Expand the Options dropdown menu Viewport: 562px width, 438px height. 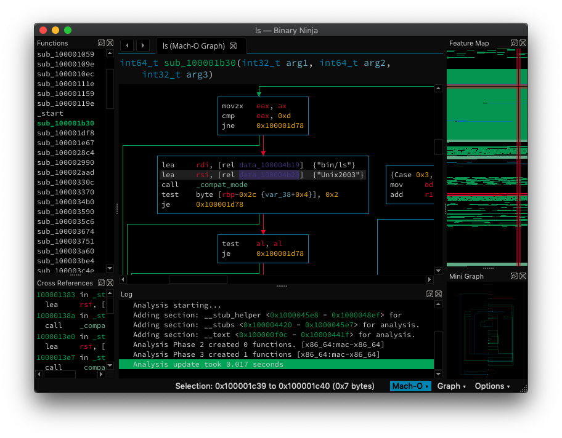(x=492, y=386)
